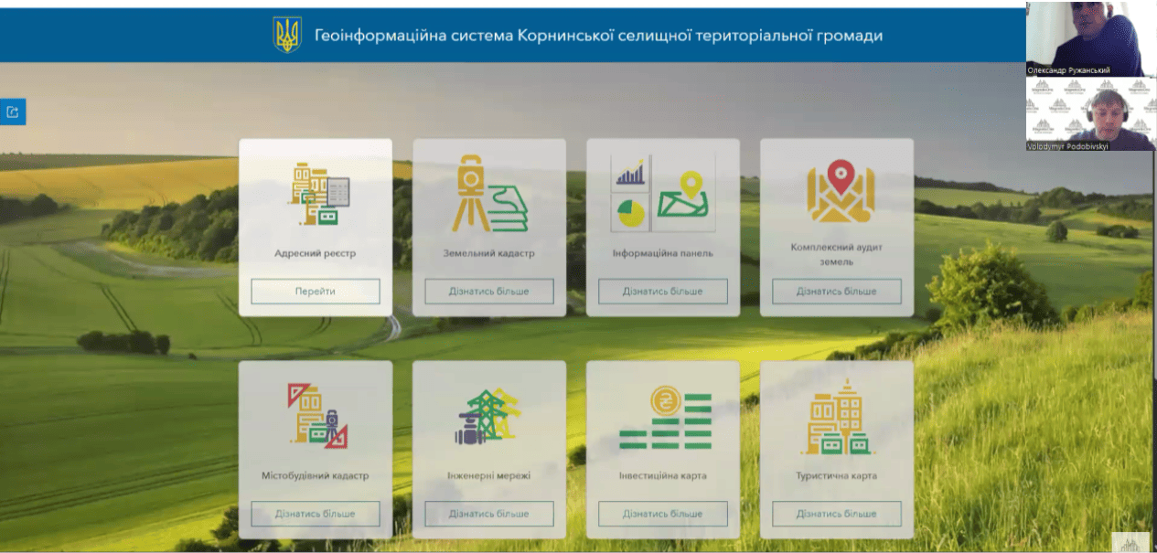Screen dimensions: 1157x553
Task: Click the Містобудівний кадастр card label
Action: [316, 475]
